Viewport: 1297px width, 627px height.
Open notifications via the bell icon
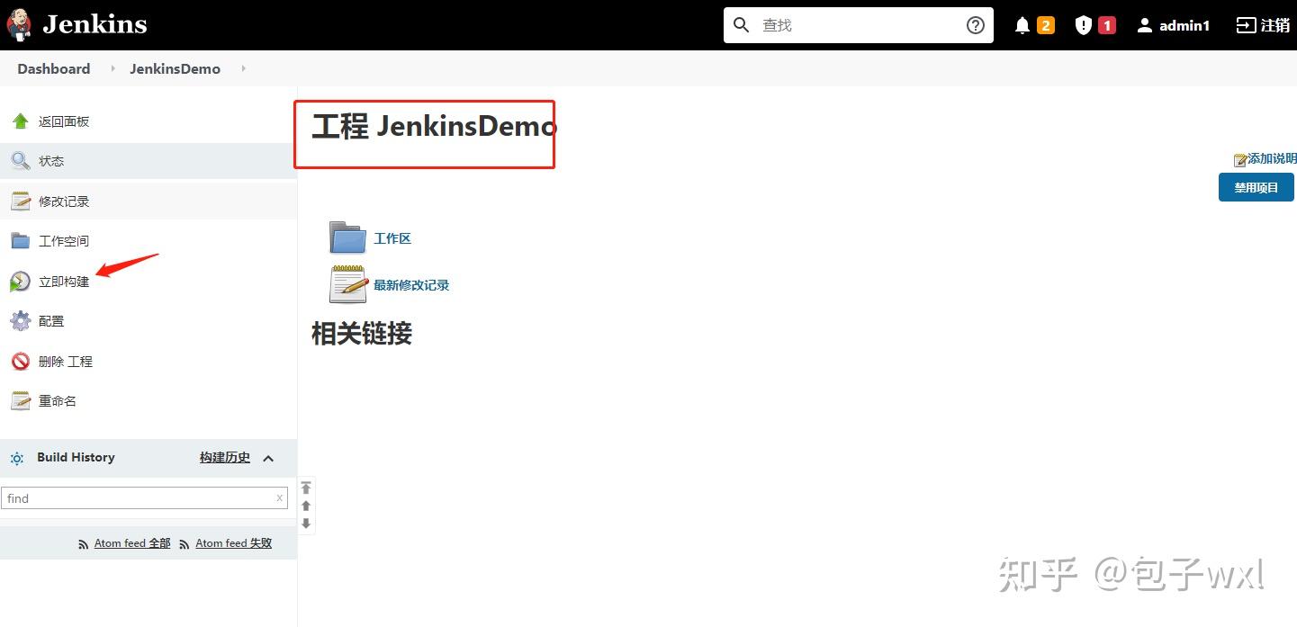tap(1022, 24)
